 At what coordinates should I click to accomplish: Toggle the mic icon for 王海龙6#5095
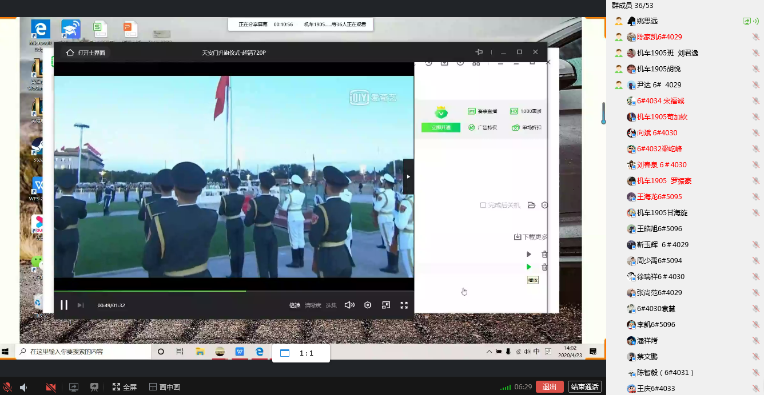(755, 197)
